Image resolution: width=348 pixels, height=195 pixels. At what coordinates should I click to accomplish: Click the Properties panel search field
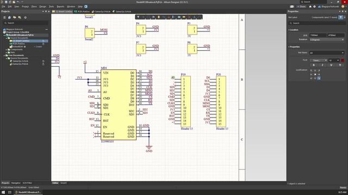pos(317,23)
